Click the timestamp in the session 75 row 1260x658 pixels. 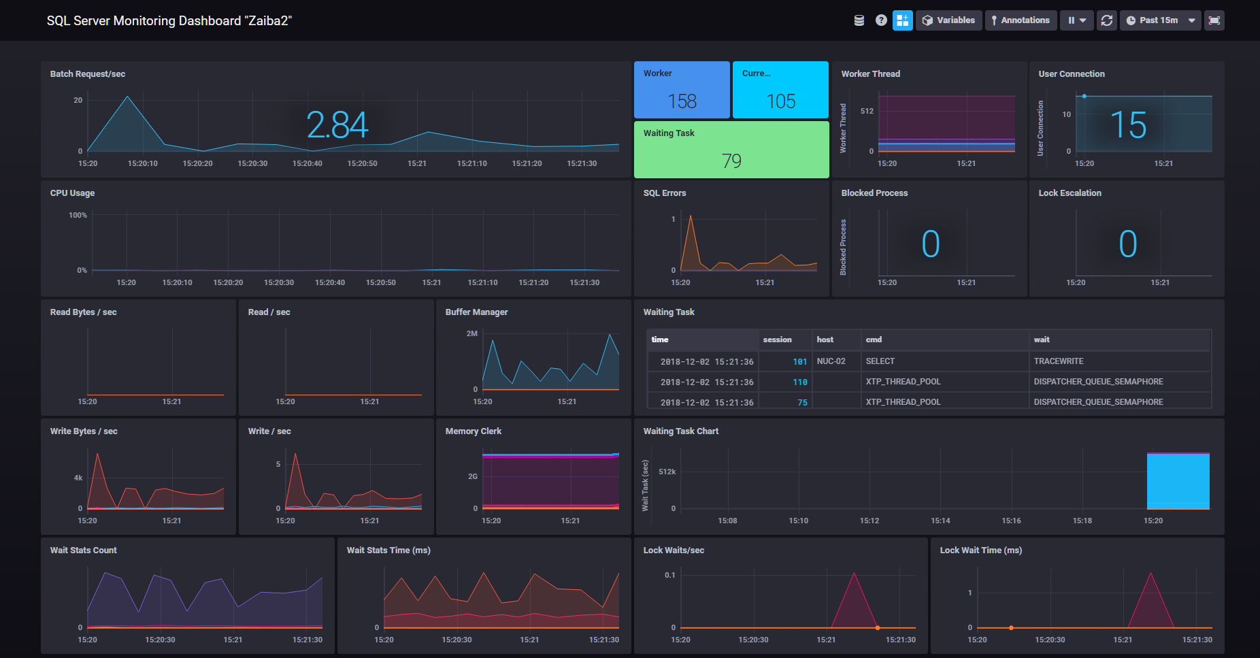coord(707,403)
